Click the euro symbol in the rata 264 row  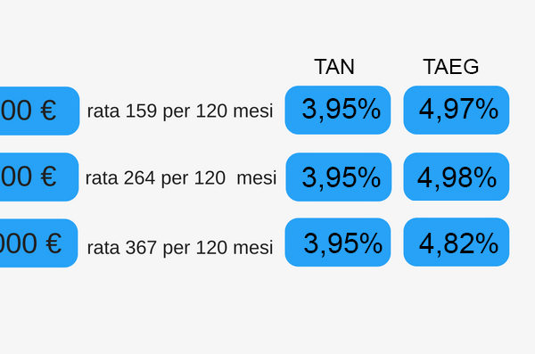pyautogui.click(x=48, y=177)
